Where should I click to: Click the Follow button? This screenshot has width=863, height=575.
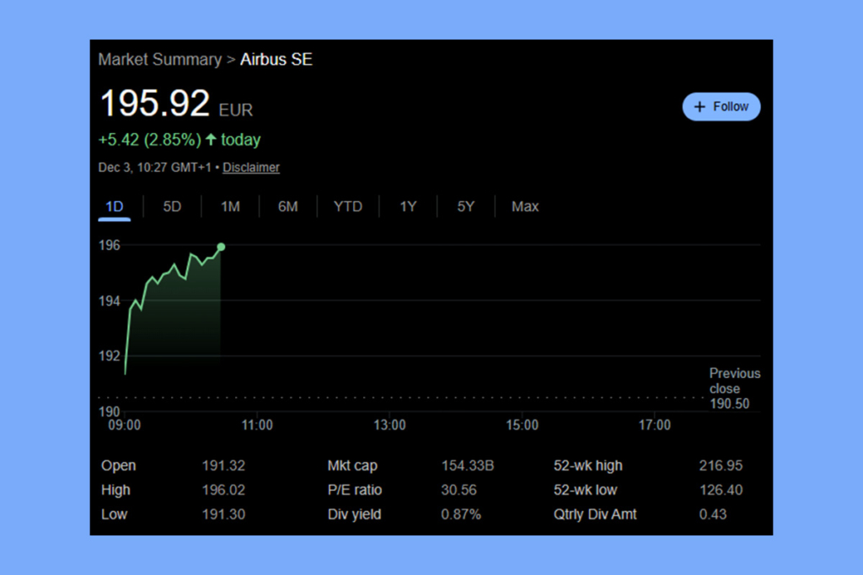click(x=721, y=107)
